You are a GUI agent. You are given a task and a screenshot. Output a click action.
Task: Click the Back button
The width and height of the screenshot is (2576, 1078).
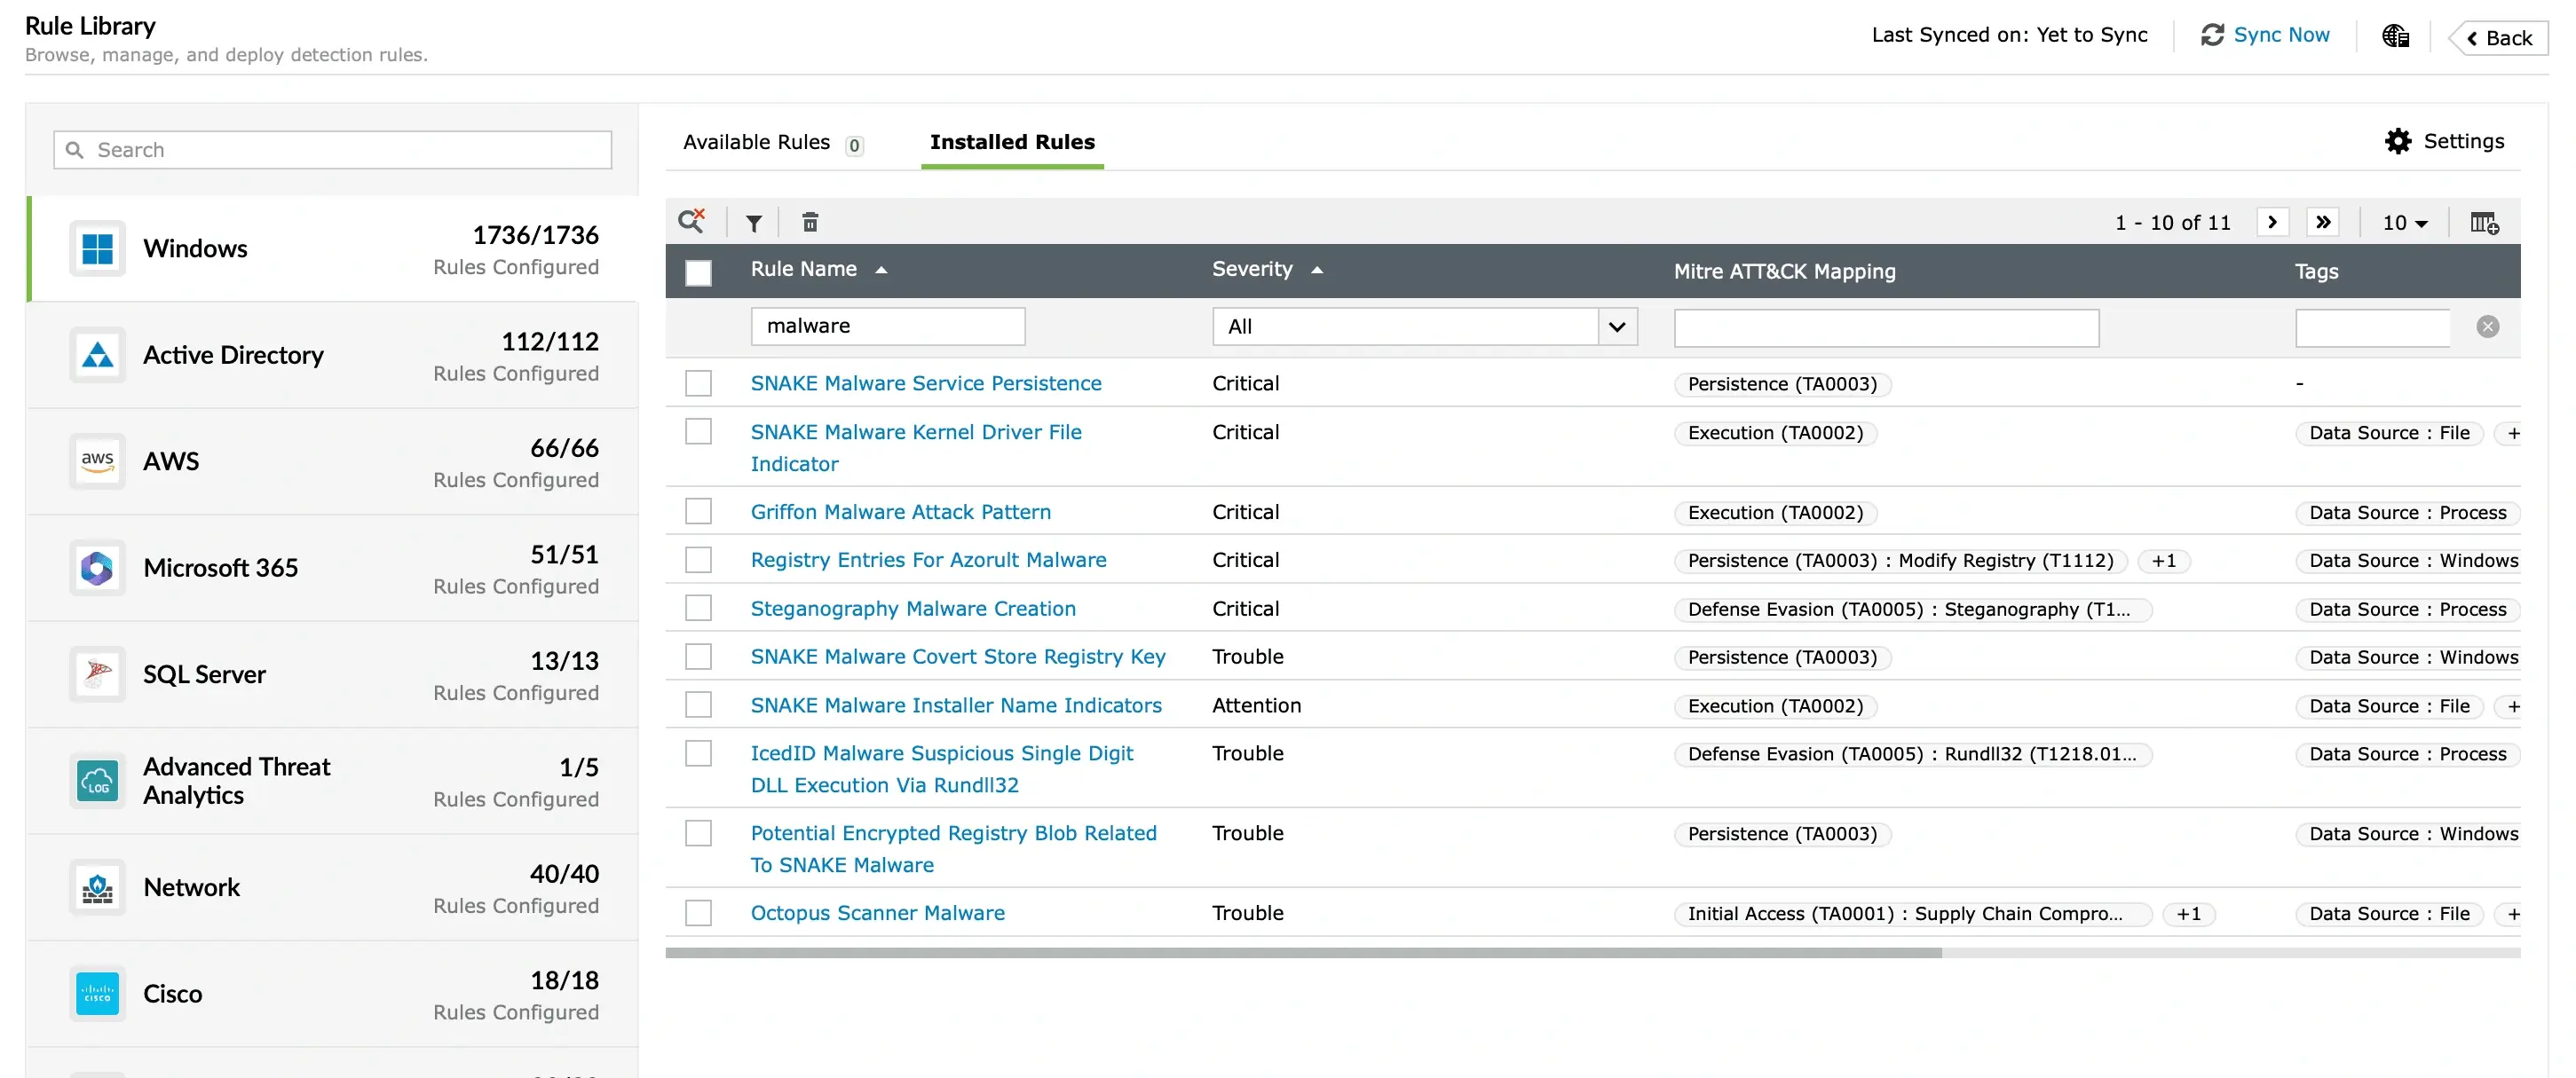tap(2498, 38)
